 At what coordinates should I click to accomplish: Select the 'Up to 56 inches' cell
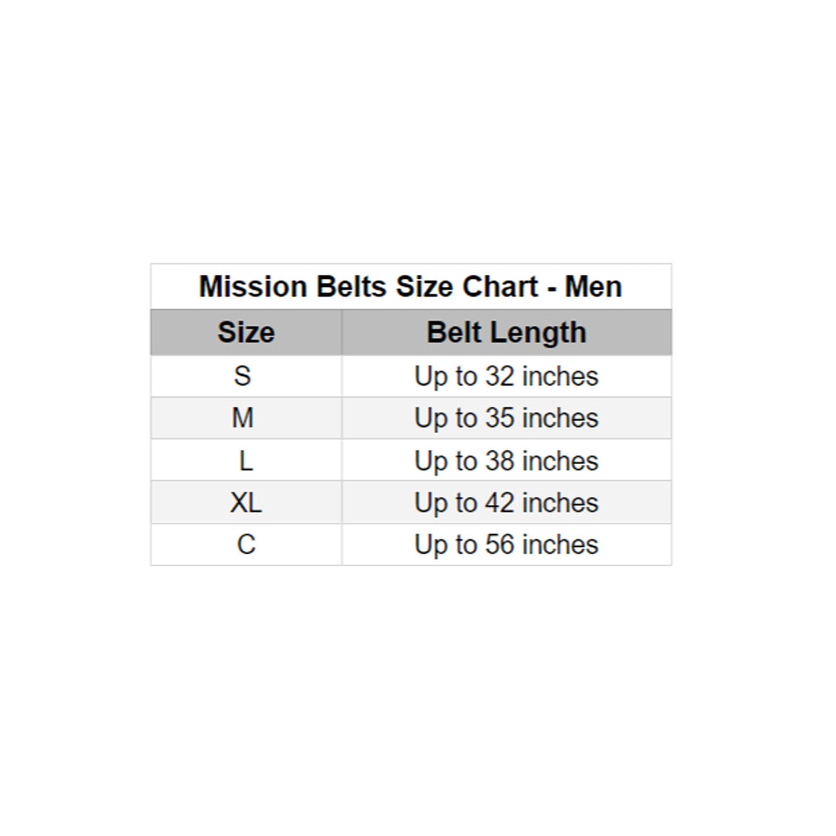point(506,545)
